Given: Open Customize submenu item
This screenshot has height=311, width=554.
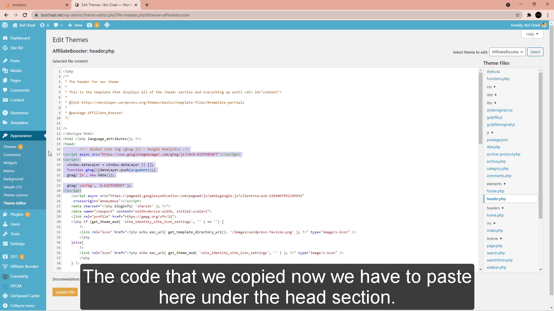Looking at the screenshot, I should point(12,155).
